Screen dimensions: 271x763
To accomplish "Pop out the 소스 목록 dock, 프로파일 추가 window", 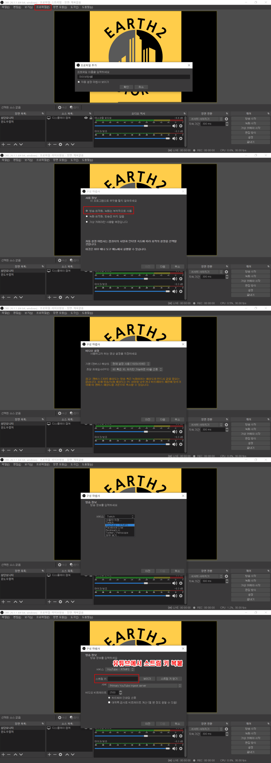I will tap(90, 114).
